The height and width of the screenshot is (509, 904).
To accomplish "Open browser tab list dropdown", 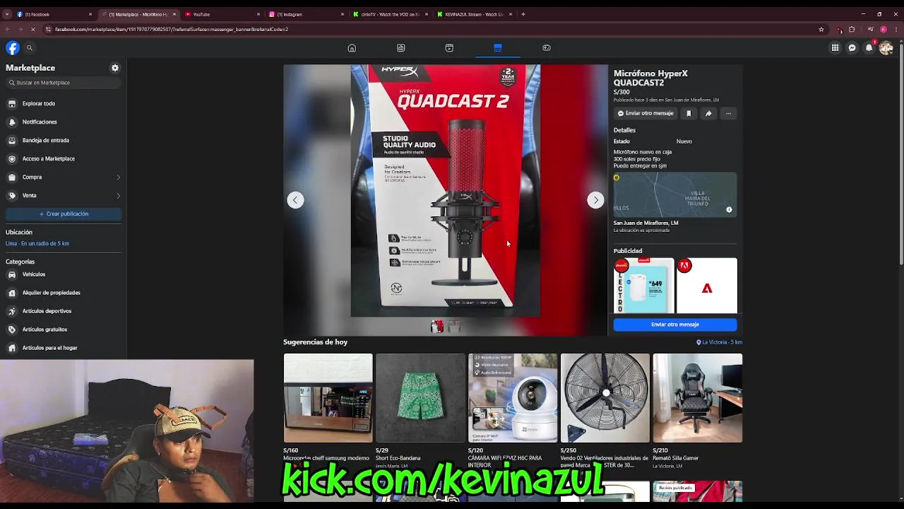I will coord(7,14).
